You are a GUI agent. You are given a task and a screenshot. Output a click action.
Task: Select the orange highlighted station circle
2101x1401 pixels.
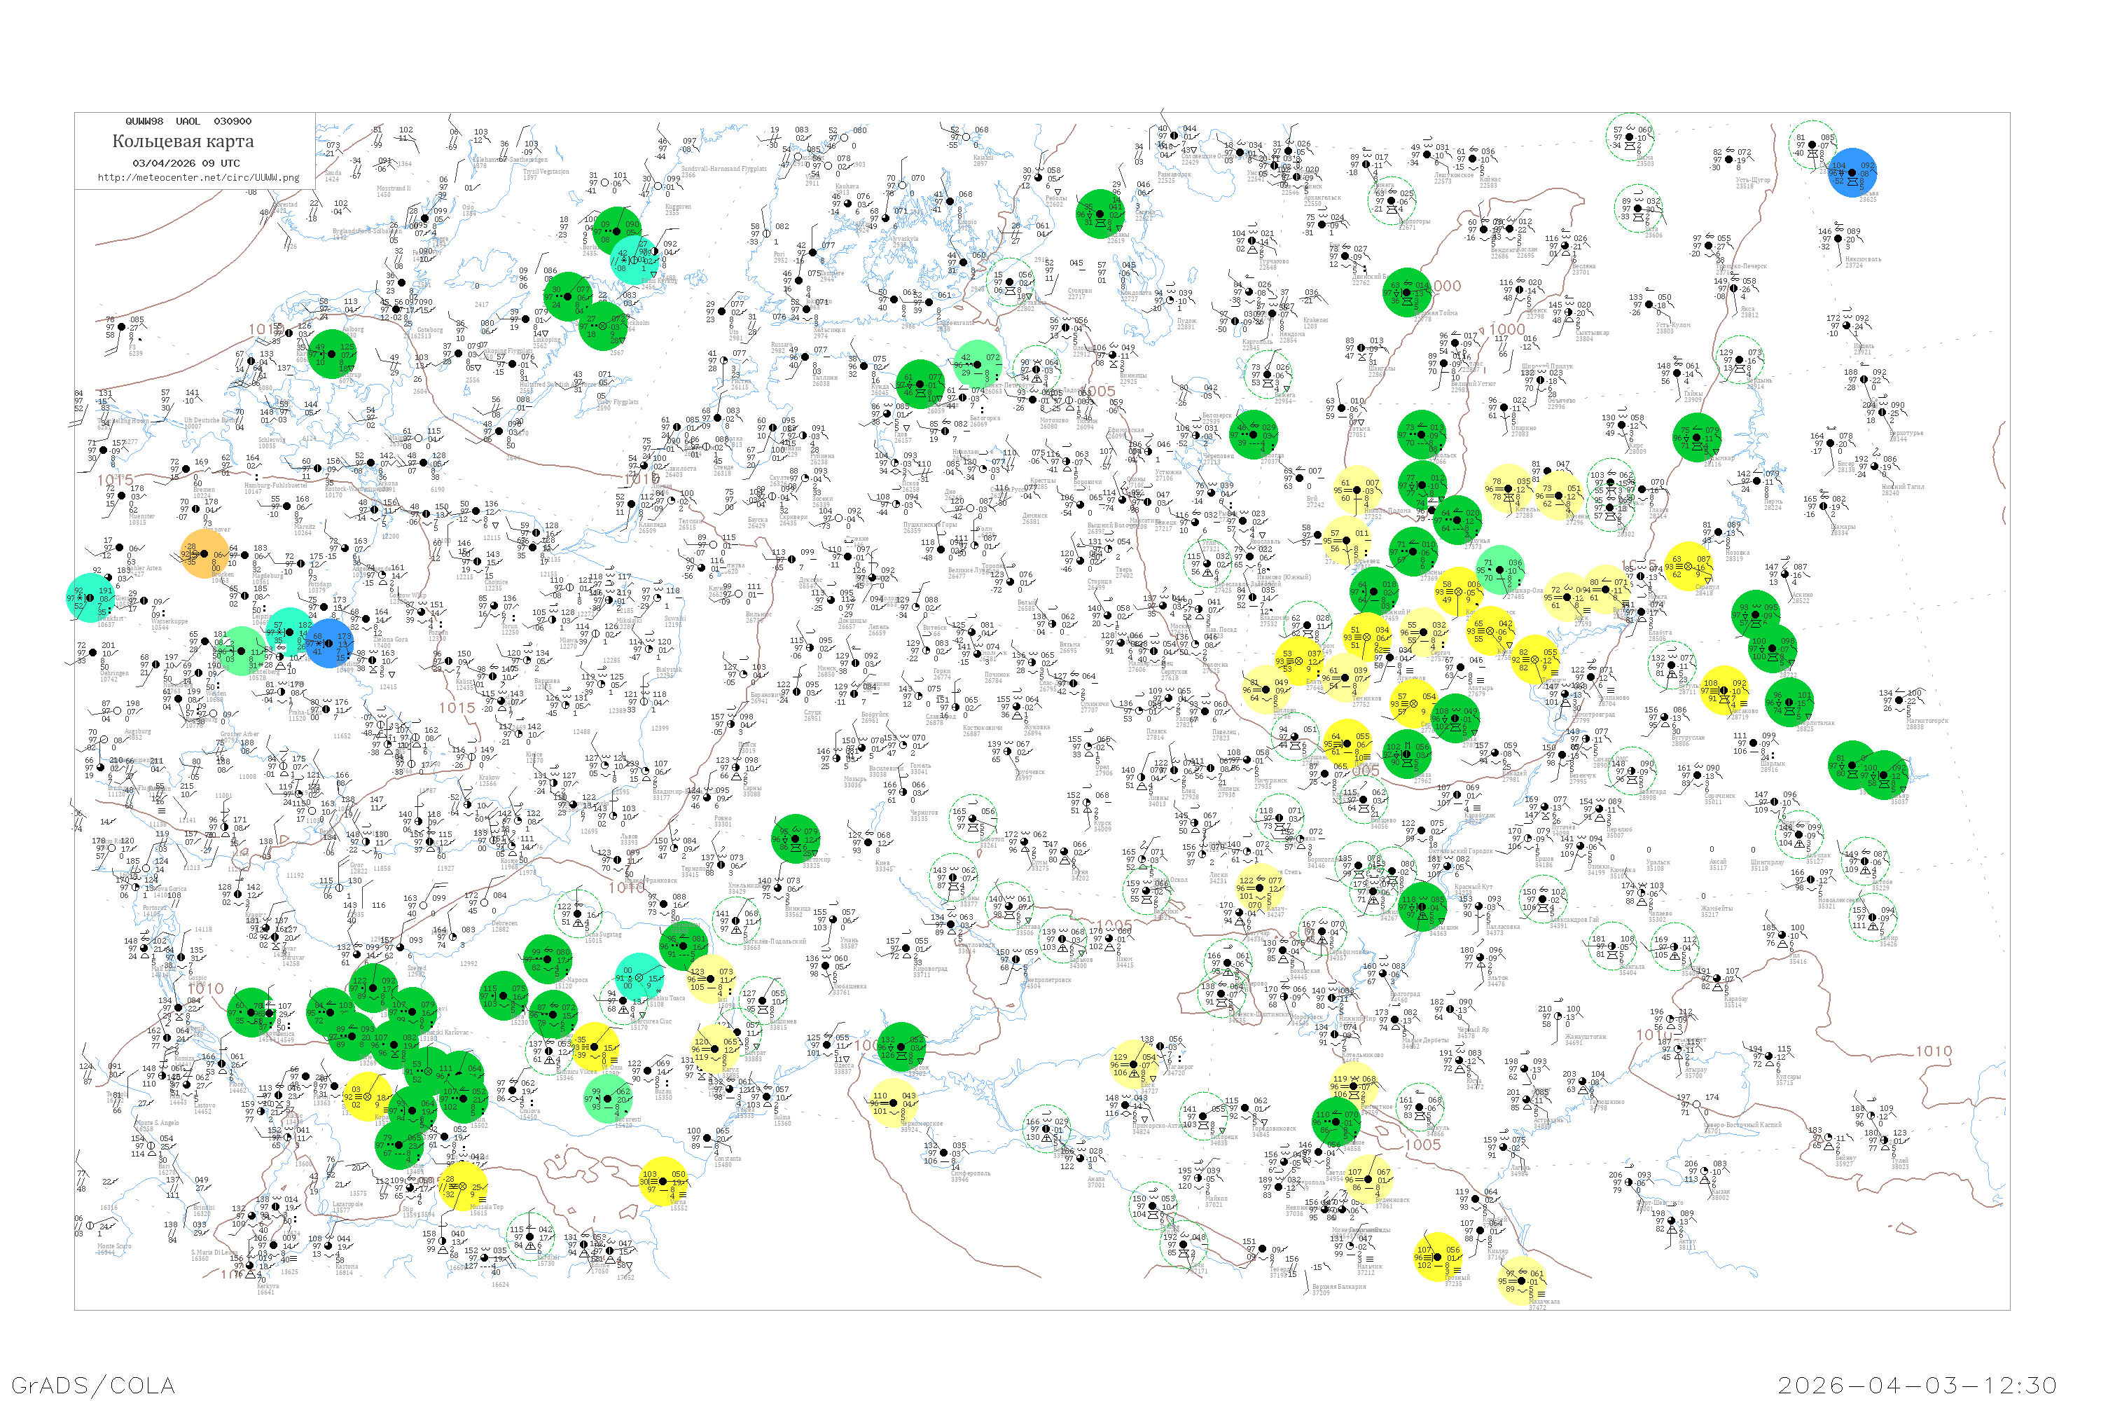tap(204, 554)
